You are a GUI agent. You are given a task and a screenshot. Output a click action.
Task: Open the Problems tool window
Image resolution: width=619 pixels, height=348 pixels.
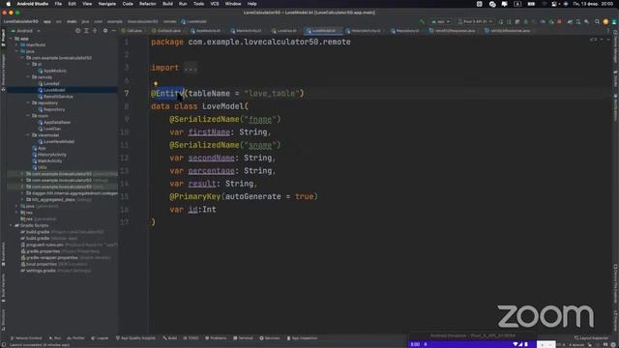coord(216,338)
